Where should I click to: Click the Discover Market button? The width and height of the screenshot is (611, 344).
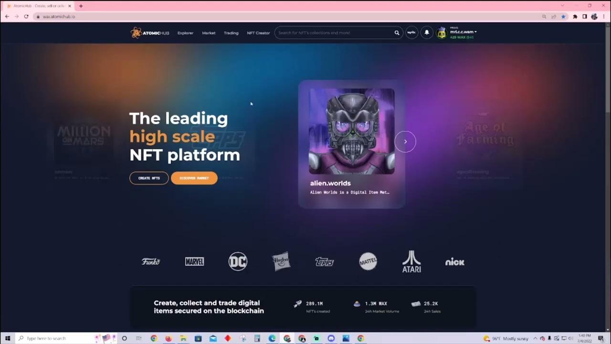pos(194,178)
